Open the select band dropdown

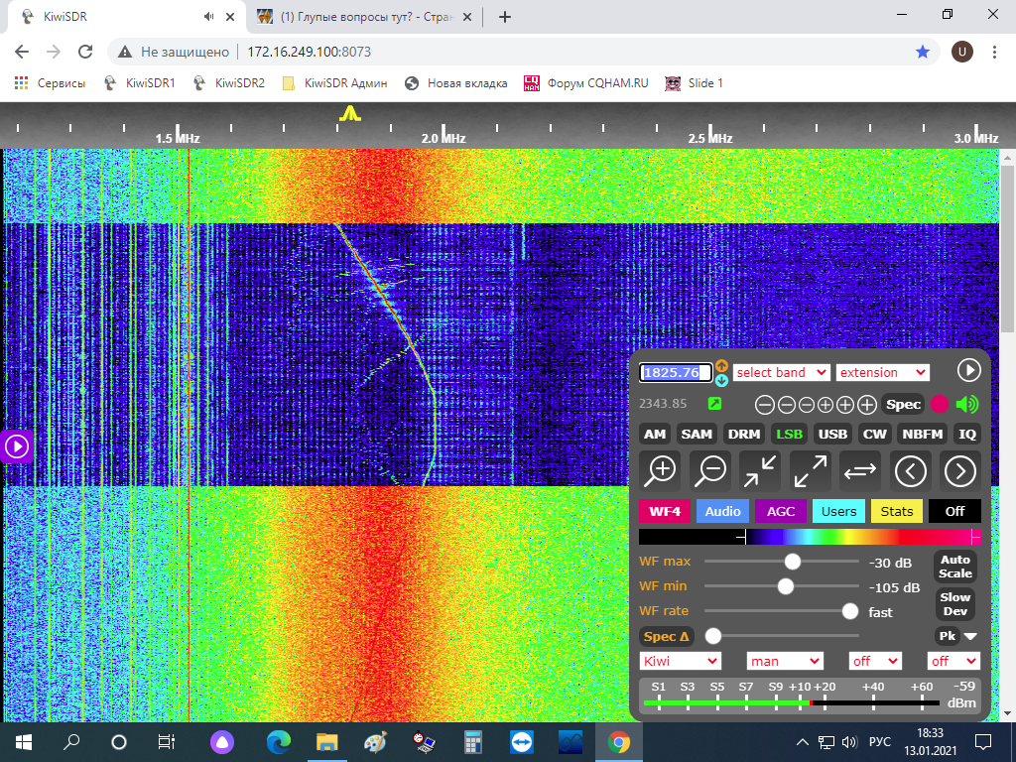point(782,372)
